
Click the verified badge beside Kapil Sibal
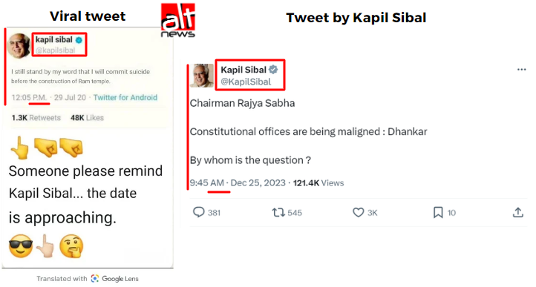[x=273, y=70]
